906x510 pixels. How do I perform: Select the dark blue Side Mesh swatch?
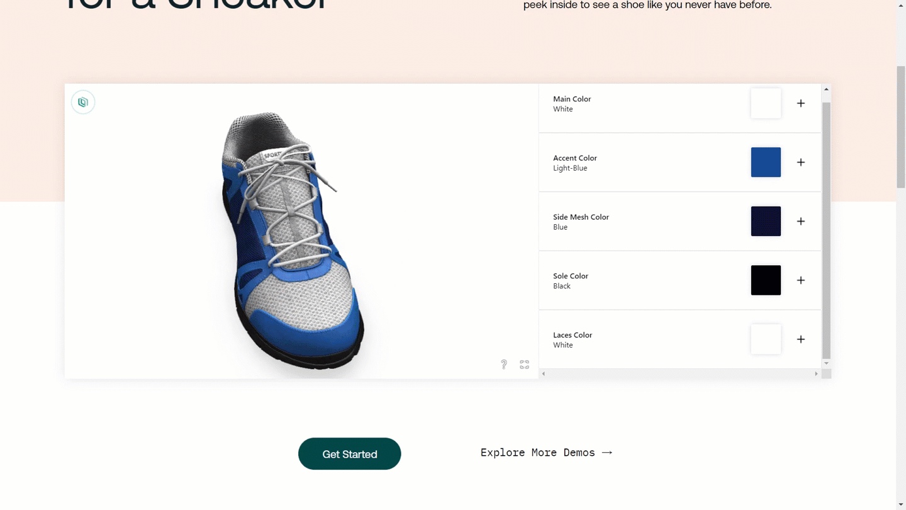[766, 221]
